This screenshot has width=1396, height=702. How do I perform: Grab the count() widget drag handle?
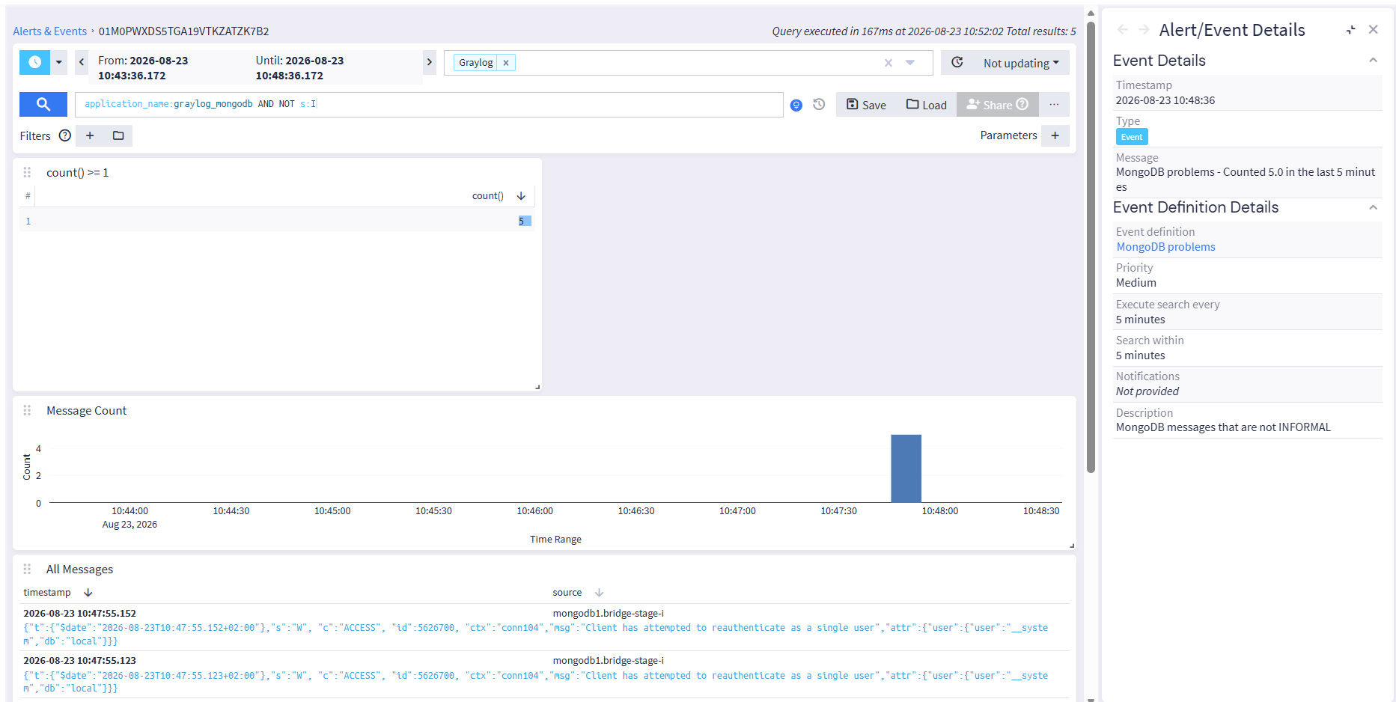pos(27,172)
